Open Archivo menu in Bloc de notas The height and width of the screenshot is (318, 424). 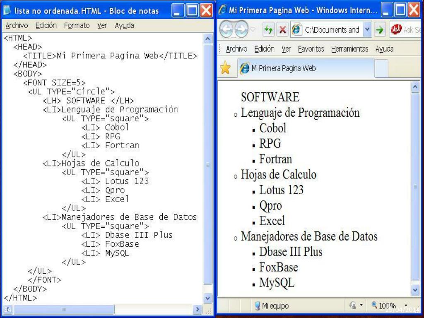click(17, 25)
